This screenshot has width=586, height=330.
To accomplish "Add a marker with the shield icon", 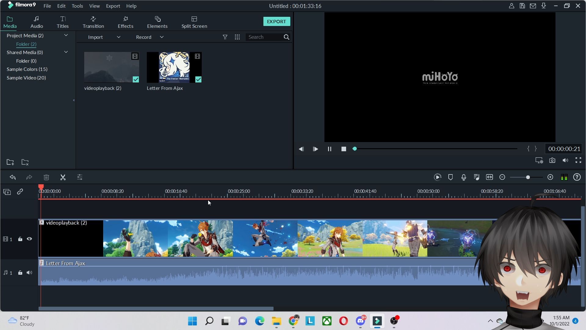I will tap(450, 177).
